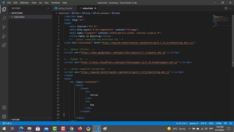Viewport: 234px width, 132px height.
Task: Open File Explorer from the taskbar
Action: click(x=29, y=129)
